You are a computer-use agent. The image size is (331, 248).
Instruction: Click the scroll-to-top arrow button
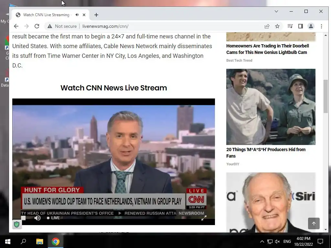coord(314,223)
